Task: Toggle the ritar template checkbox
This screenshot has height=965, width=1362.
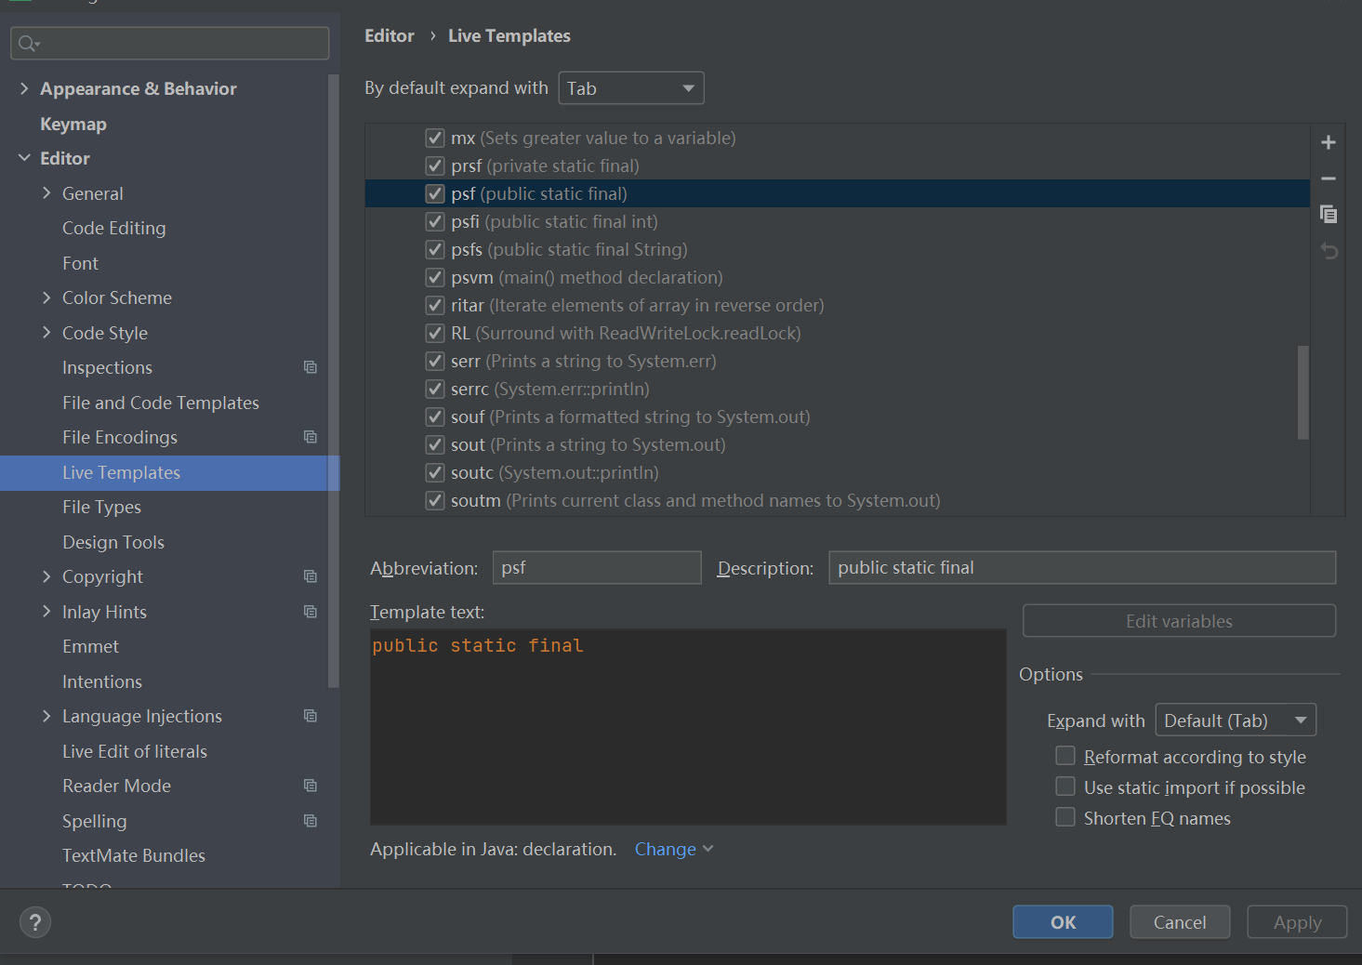Action: coord(434,305)
